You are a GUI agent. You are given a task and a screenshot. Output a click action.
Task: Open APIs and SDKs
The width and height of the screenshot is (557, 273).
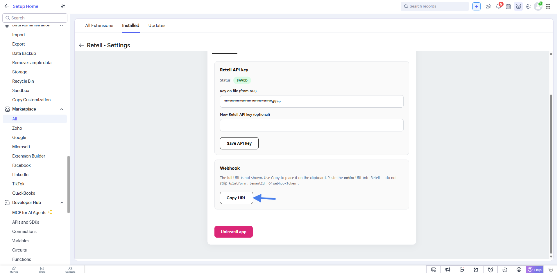pos(26,222)
